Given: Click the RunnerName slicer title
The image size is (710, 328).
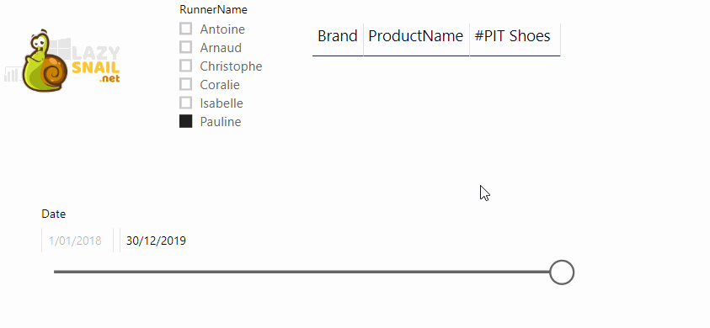Looking at the screenshot, I should [x=213, y=9].
